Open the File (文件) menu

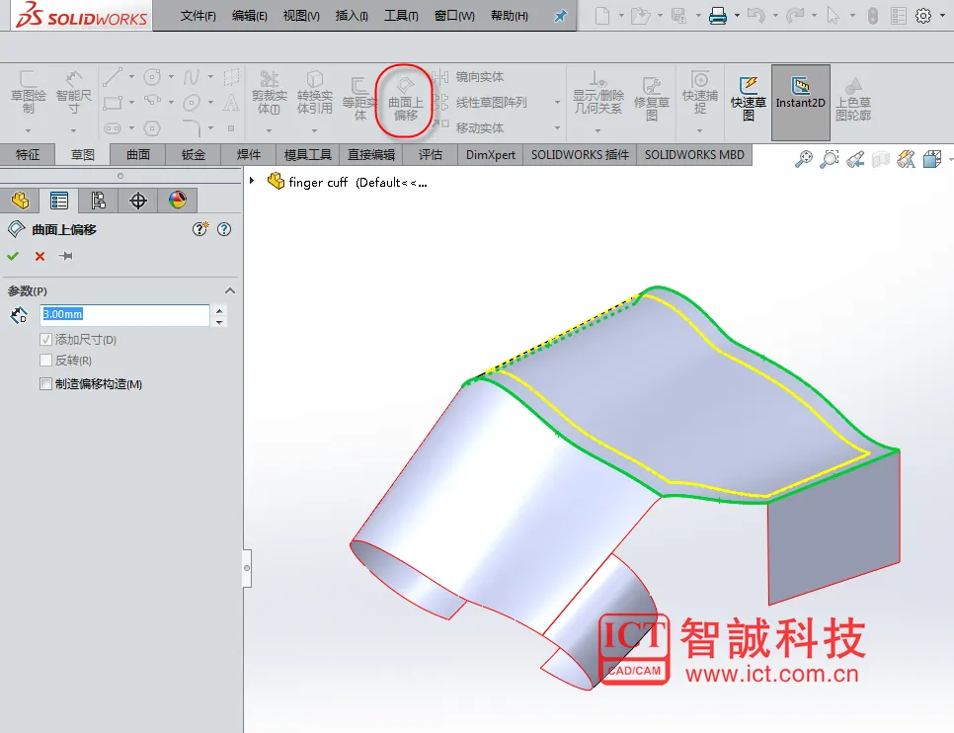click(x=198, y=16)
